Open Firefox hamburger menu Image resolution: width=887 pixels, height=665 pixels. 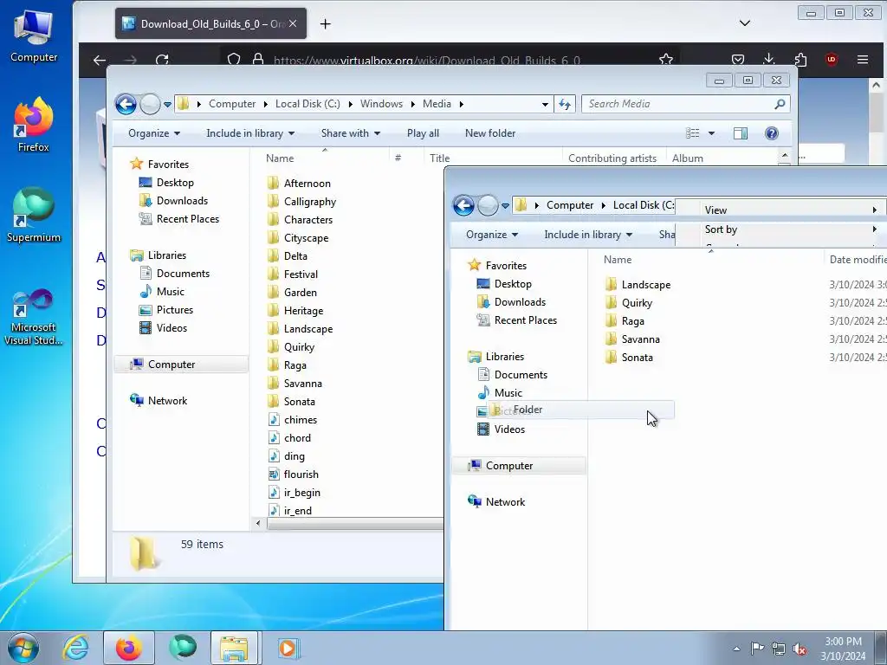coord(863,60)
